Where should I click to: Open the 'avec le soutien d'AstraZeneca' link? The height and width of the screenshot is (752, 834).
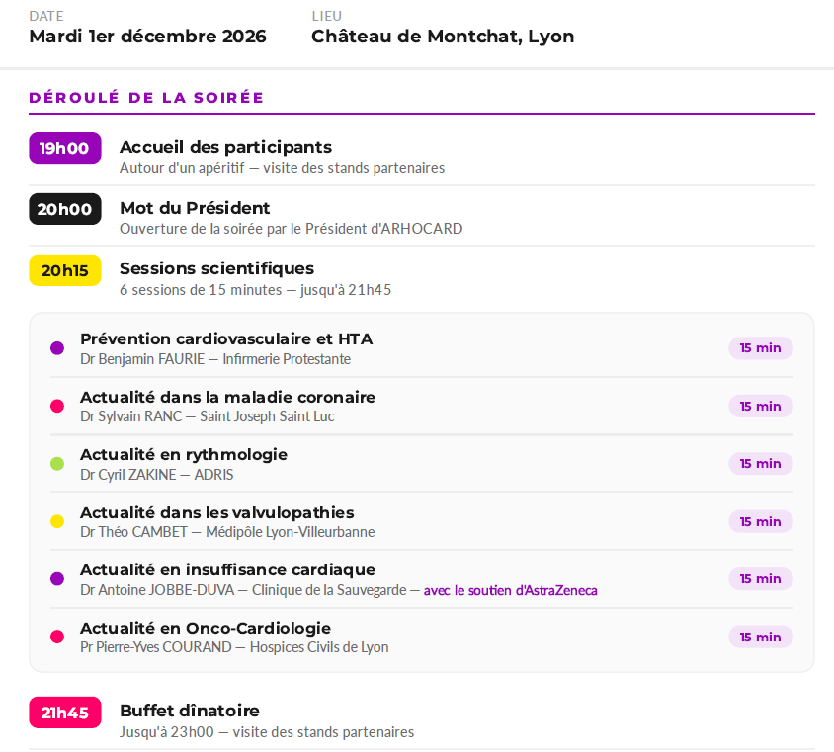(510, 590)
